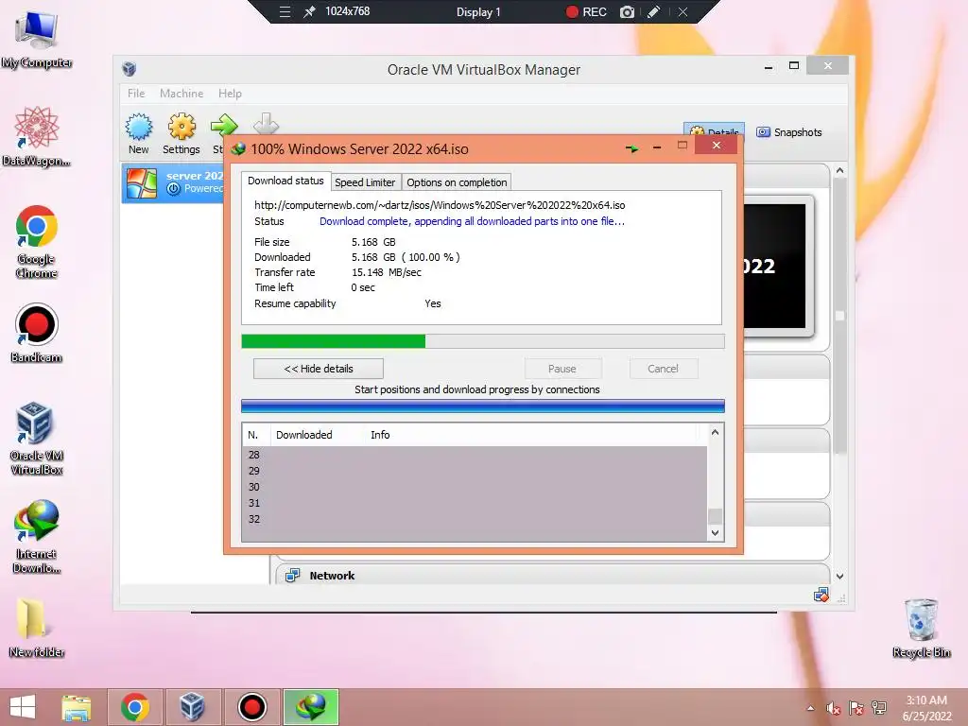Click the Chrome icon on the taskbar
Viewport: 968px width, 726px height.
click(135, 707)
